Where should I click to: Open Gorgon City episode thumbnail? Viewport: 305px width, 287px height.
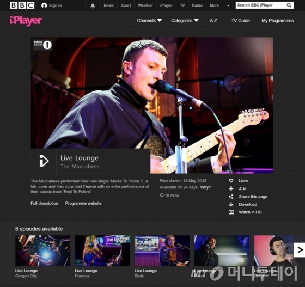pyautogui.click(x=43, y=251)
